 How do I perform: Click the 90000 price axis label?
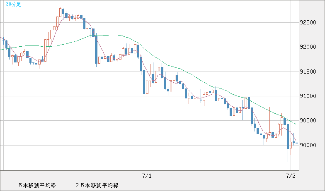pyautogui.click(x=308, y=146)
